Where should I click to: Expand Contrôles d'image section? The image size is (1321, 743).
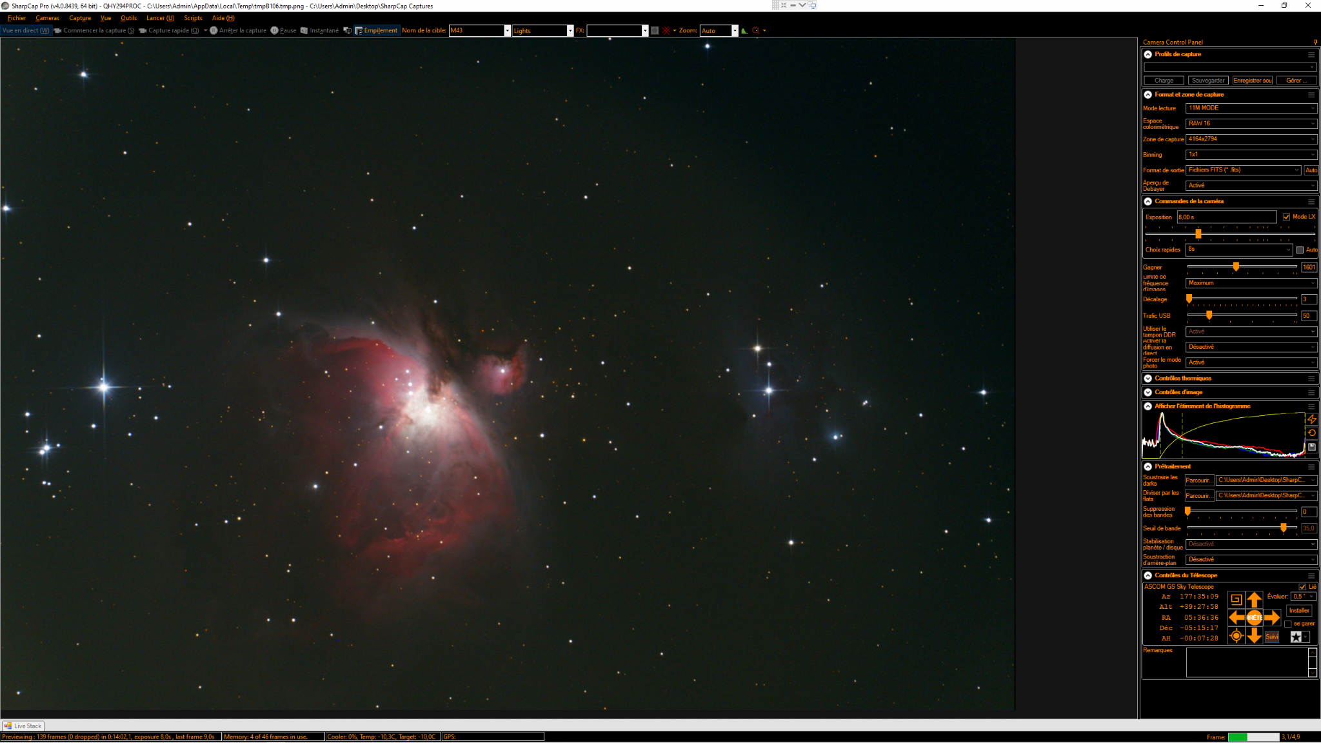(x=1148, y=392)
